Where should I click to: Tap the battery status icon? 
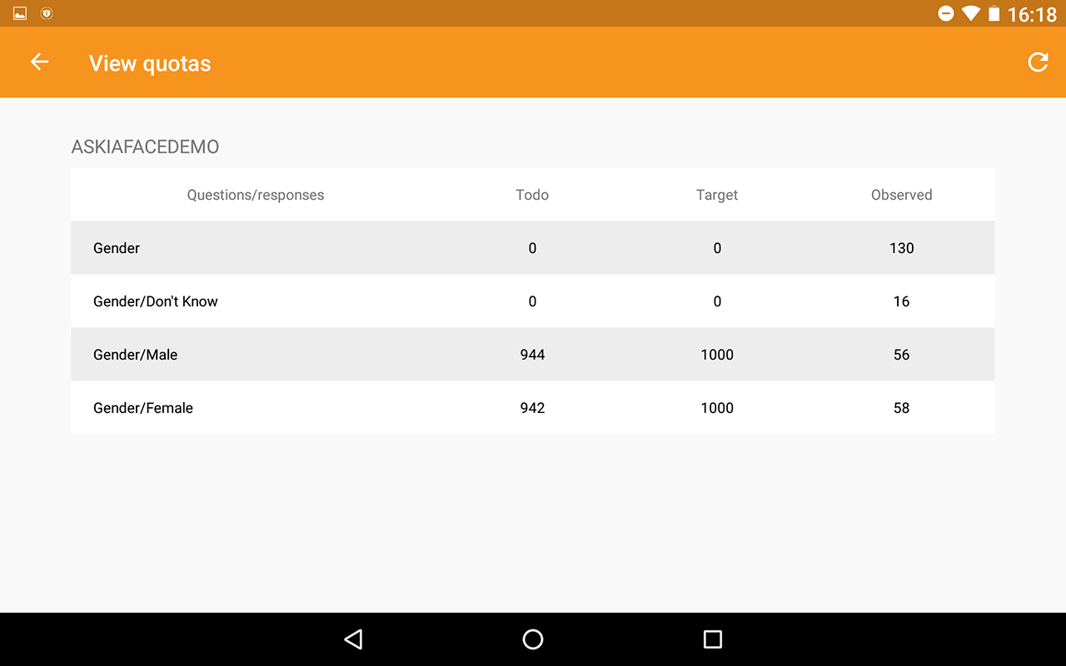(x=994, y=13)
